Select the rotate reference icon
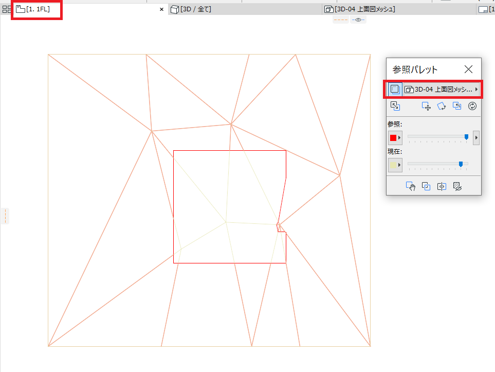 [x=442, y=106]
